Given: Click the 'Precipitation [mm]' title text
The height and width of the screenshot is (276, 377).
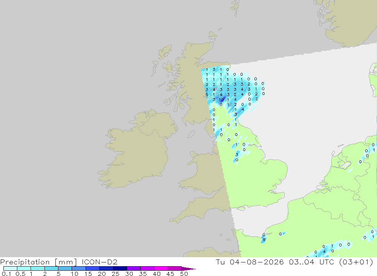Looking at the screenshot, I should (38, 262).
